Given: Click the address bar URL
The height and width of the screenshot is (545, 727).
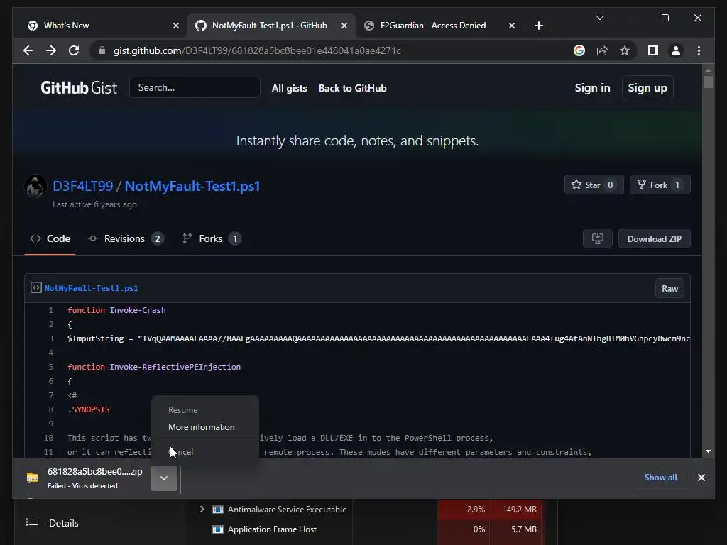Looking at the screenshot, I should click(x=257, y=50).
